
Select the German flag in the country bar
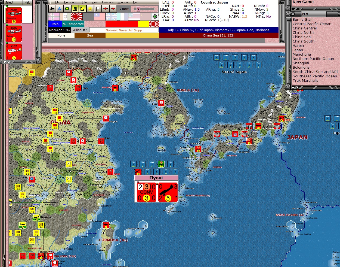54,17
